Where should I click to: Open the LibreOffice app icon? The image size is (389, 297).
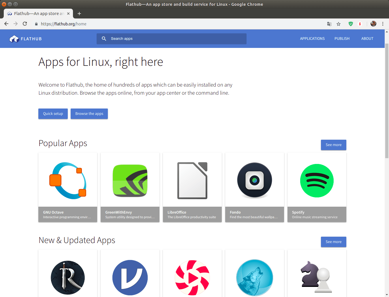coord(192,180)
